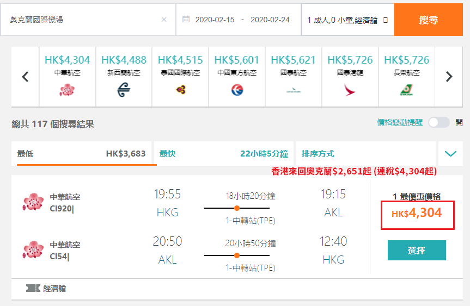
Task: Click the orange stop marker on 20小時50分鐘 line
Action: 237,255
